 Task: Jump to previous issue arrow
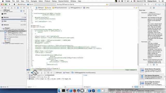point(134,8)
